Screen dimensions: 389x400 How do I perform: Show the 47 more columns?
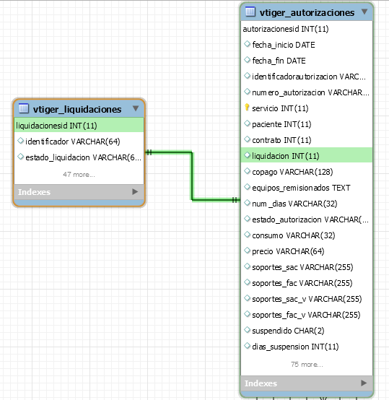[79, 175]
